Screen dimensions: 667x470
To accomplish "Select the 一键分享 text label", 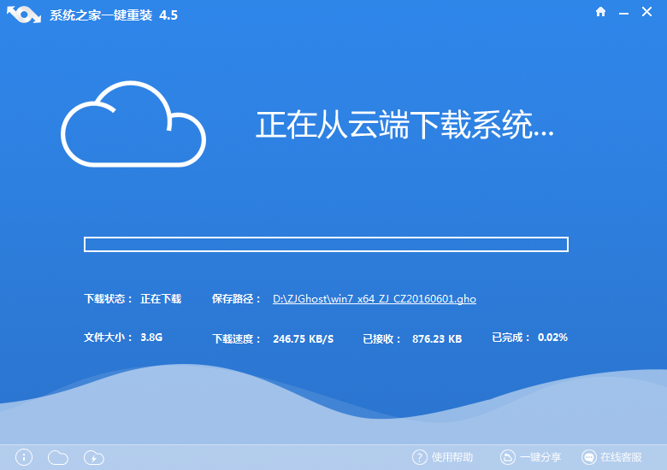I will [x=540, y=457].
